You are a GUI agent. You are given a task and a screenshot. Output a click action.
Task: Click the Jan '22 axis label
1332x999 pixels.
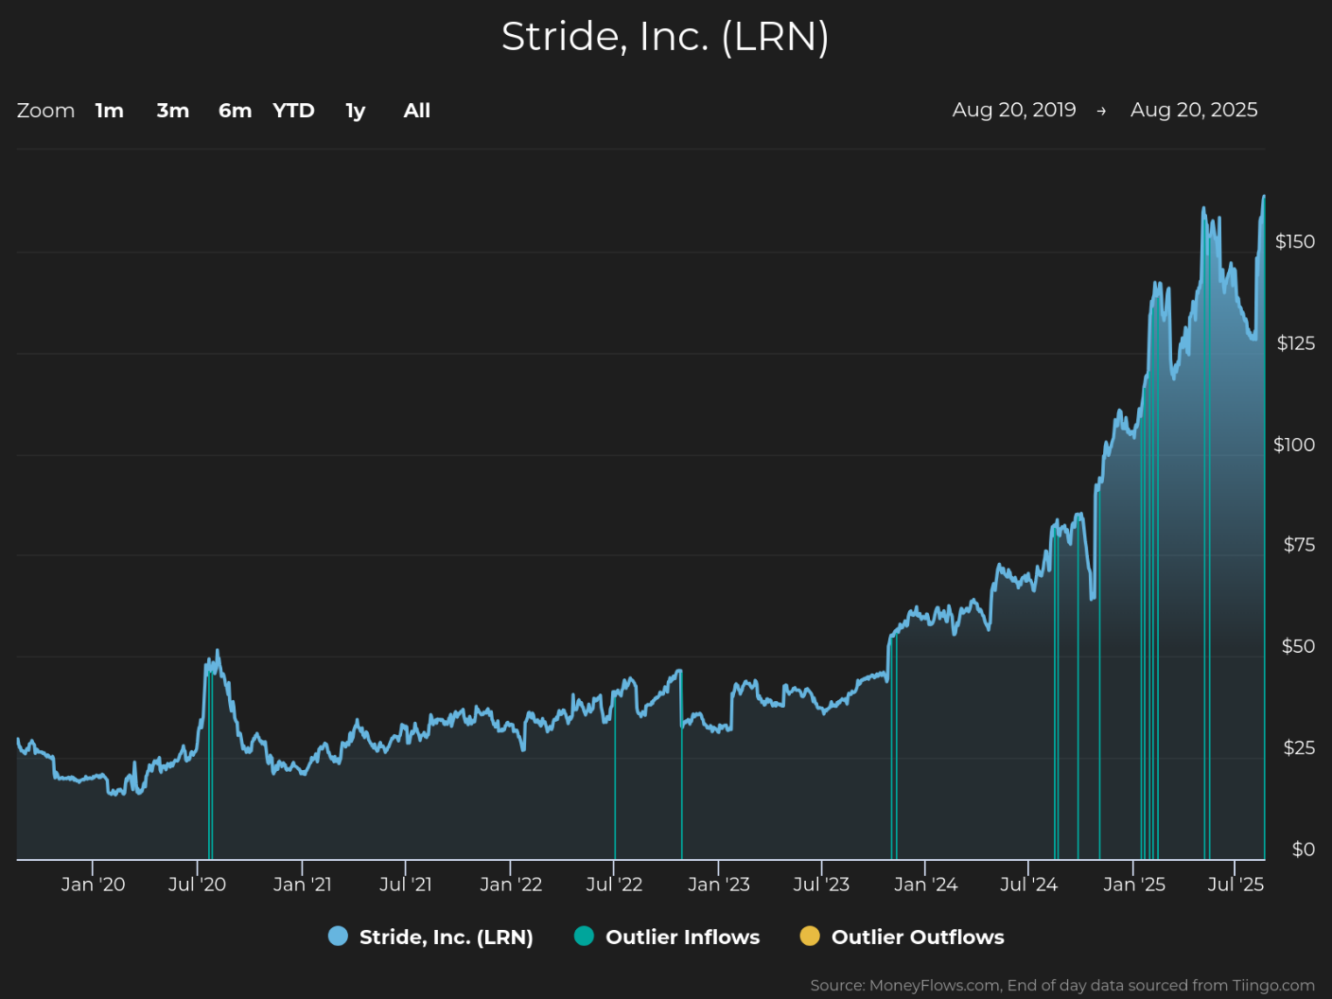[x=511, y=885]
